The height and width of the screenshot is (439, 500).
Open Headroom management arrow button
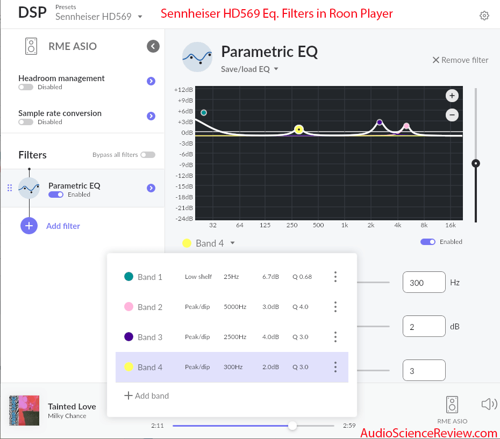[151, 81]
